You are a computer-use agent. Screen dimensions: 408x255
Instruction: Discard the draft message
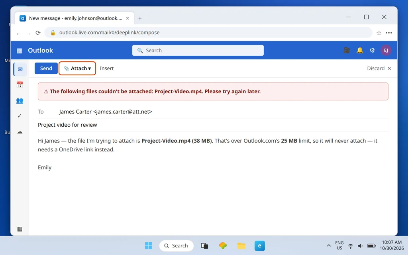click(x=379, y=69)
